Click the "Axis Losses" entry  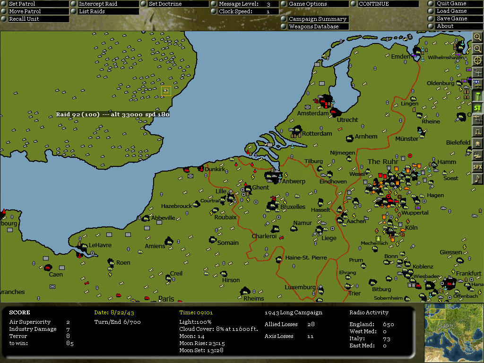289,336
